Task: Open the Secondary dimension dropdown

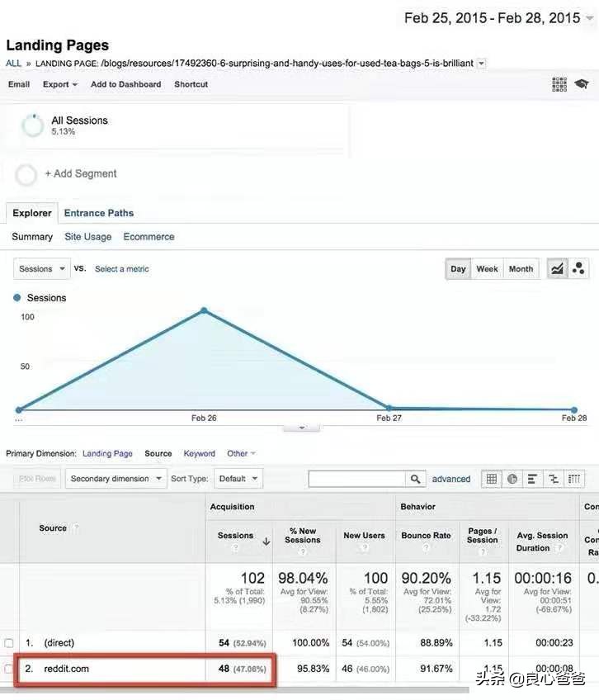Action: pyautogui.click(x=116, y=479)
